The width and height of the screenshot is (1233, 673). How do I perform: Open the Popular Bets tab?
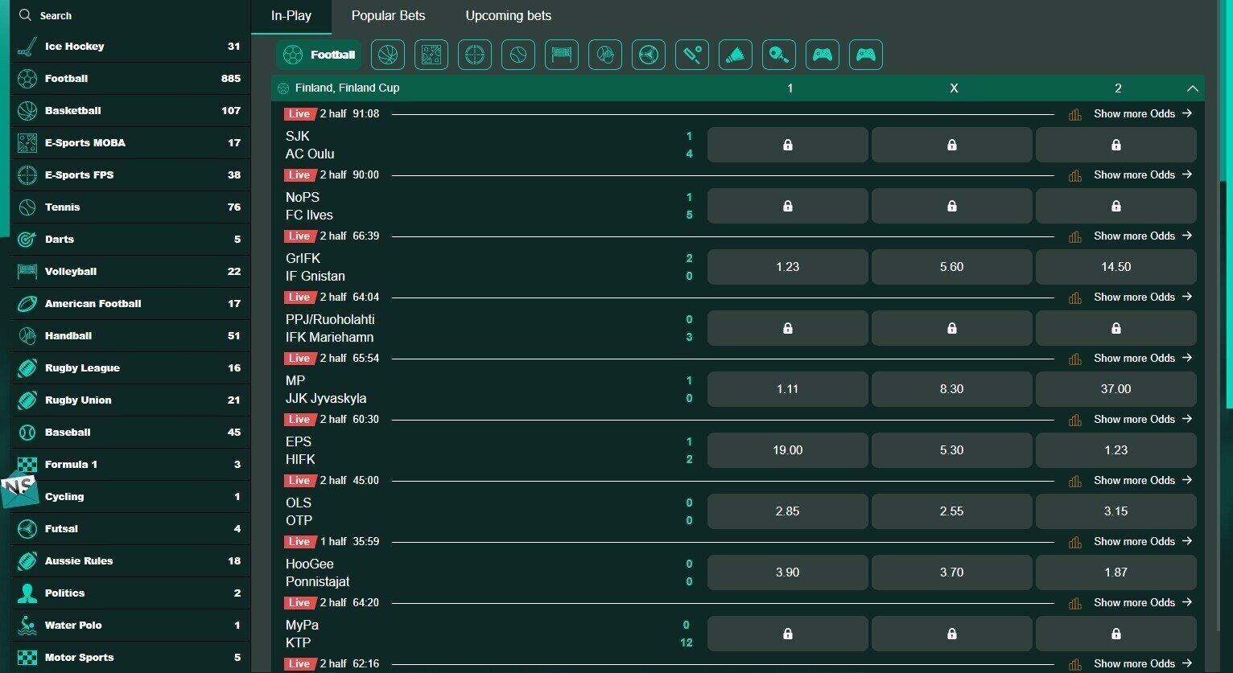(x=389, y=16)
